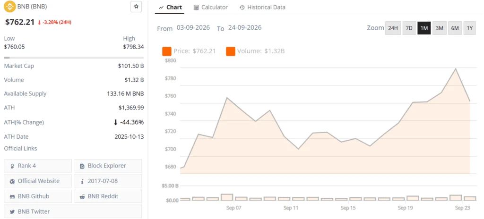This screenshot has width=484, height=219.
Task: Click the Available Supply value 133.16 M BNB
Action: coord(125,94)
